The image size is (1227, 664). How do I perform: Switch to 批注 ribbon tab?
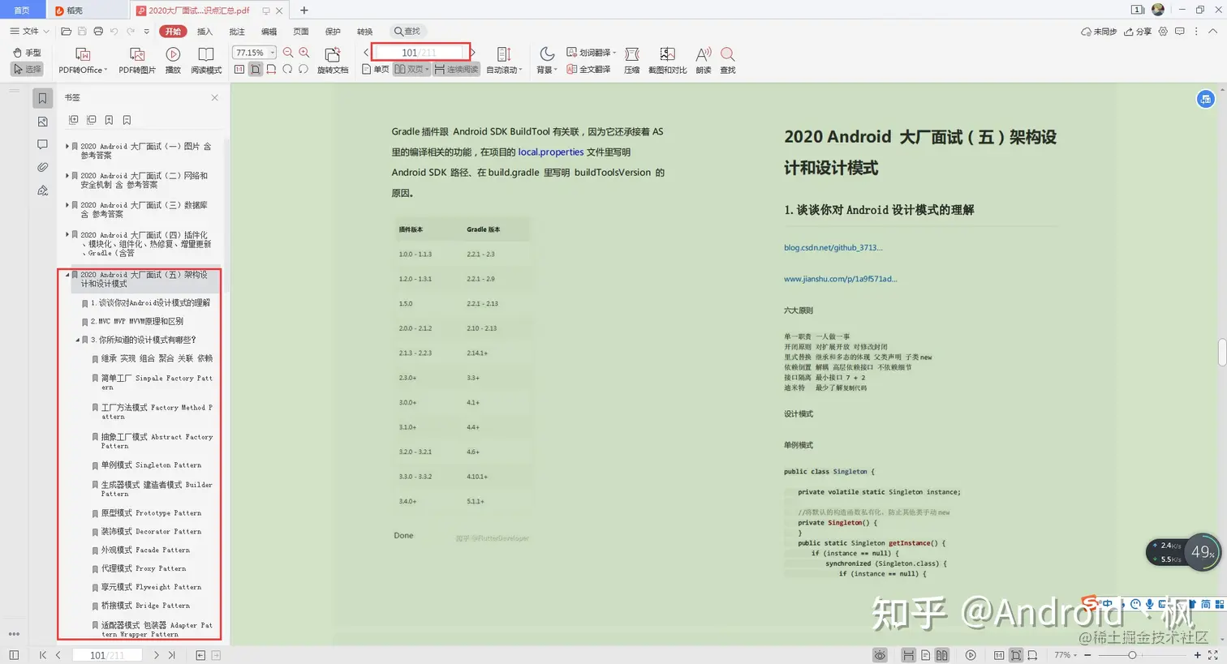tap(237, 32)
